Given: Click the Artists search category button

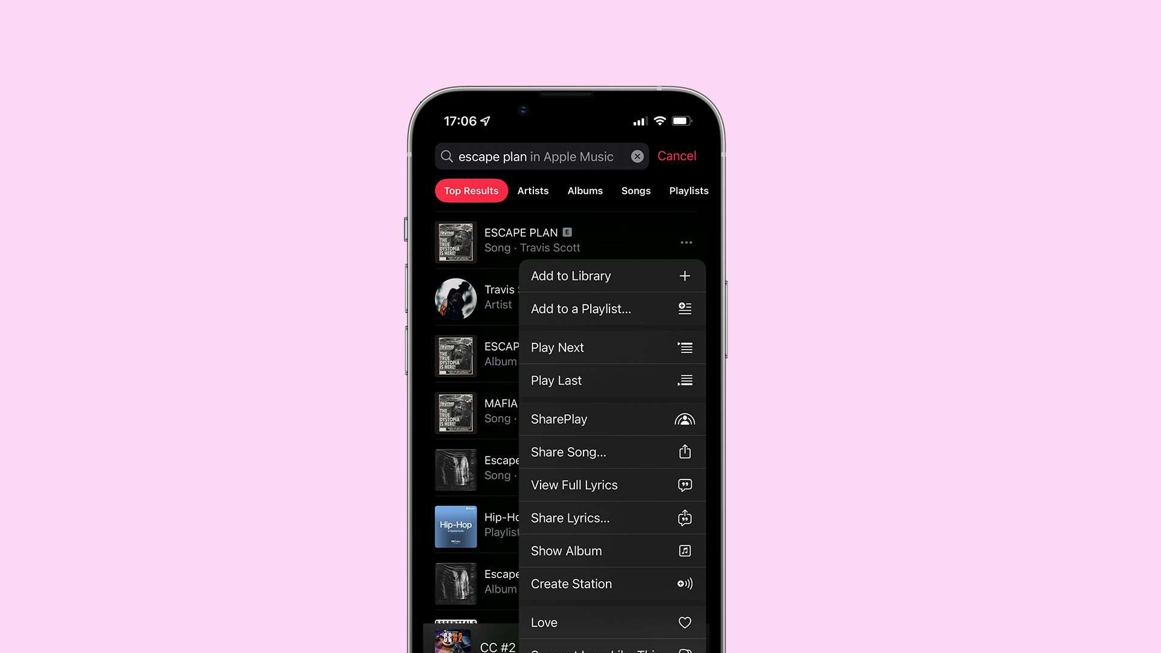Looking at the screenshot, I should (533, 190).
